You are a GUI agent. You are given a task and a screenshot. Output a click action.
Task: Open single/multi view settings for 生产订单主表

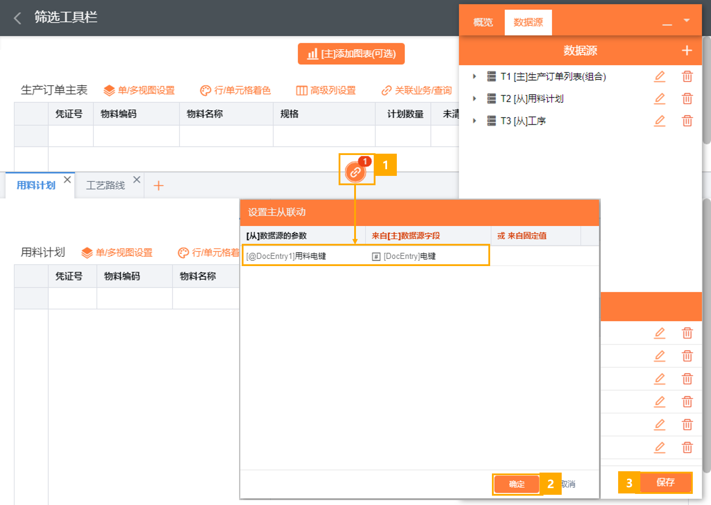coord(139,91)
